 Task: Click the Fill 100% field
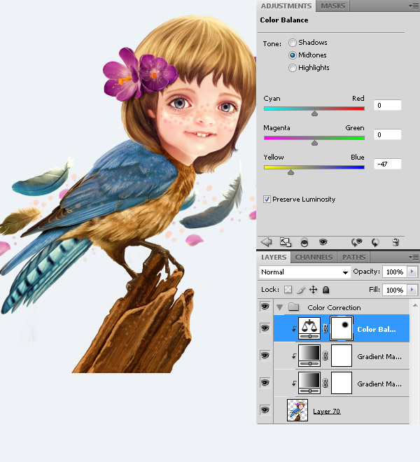(x=395, y=290)
